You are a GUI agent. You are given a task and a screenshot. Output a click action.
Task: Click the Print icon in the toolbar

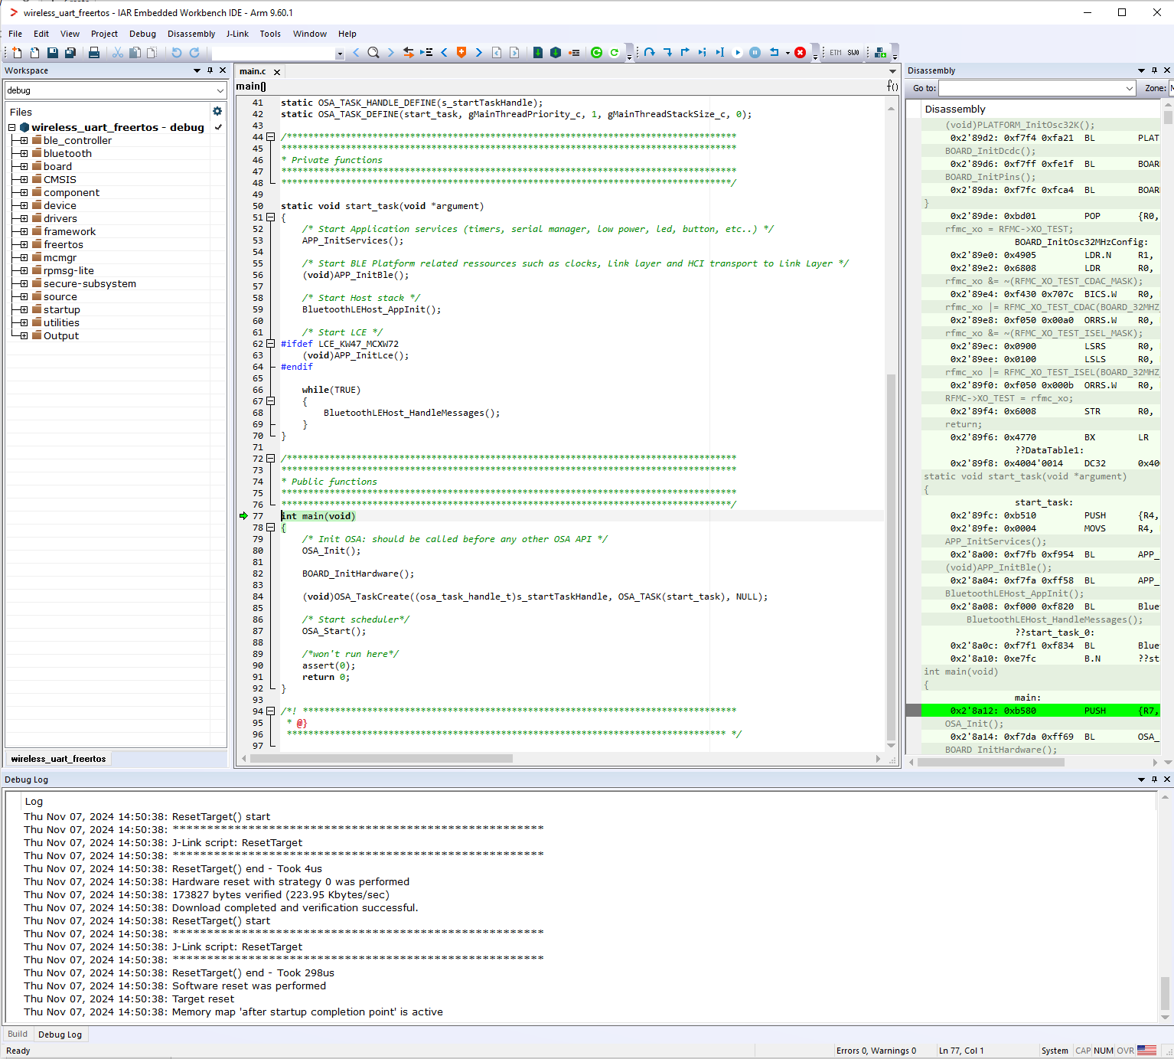point(94,52)
